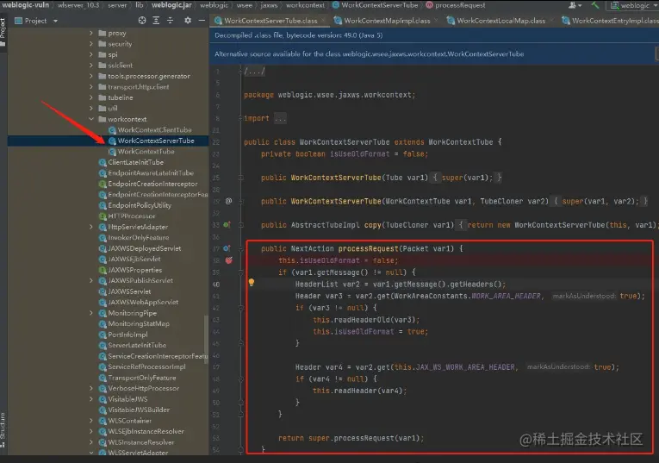Hide the Project tool window

coord(202,21)
